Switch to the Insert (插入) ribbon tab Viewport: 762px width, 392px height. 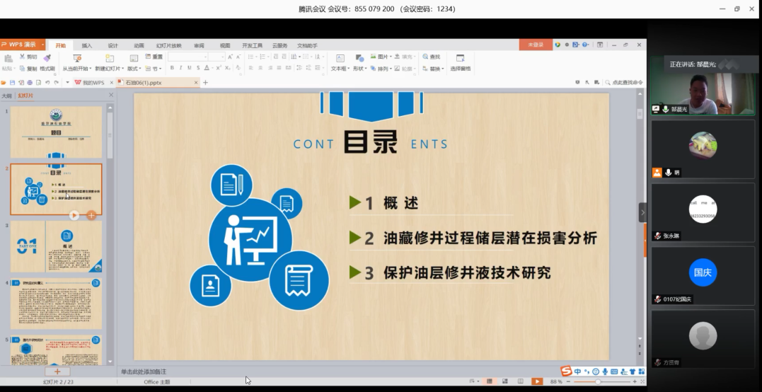click(x=86, y=45)
